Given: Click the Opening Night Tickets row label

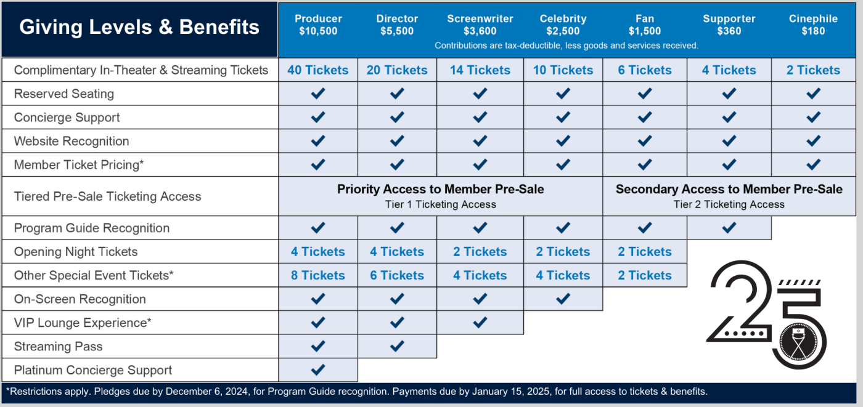Looking at the screenshot, I should pyautogui.click(x=76, y=252).
